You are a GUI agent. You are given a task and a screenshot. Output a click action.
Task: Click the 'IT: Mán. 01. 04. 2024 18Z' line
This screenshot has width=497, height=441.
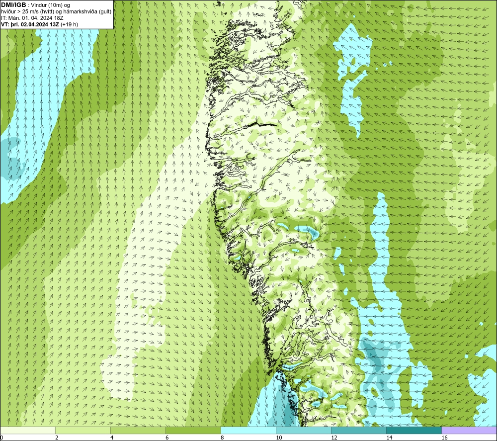[x=32, y=18]
